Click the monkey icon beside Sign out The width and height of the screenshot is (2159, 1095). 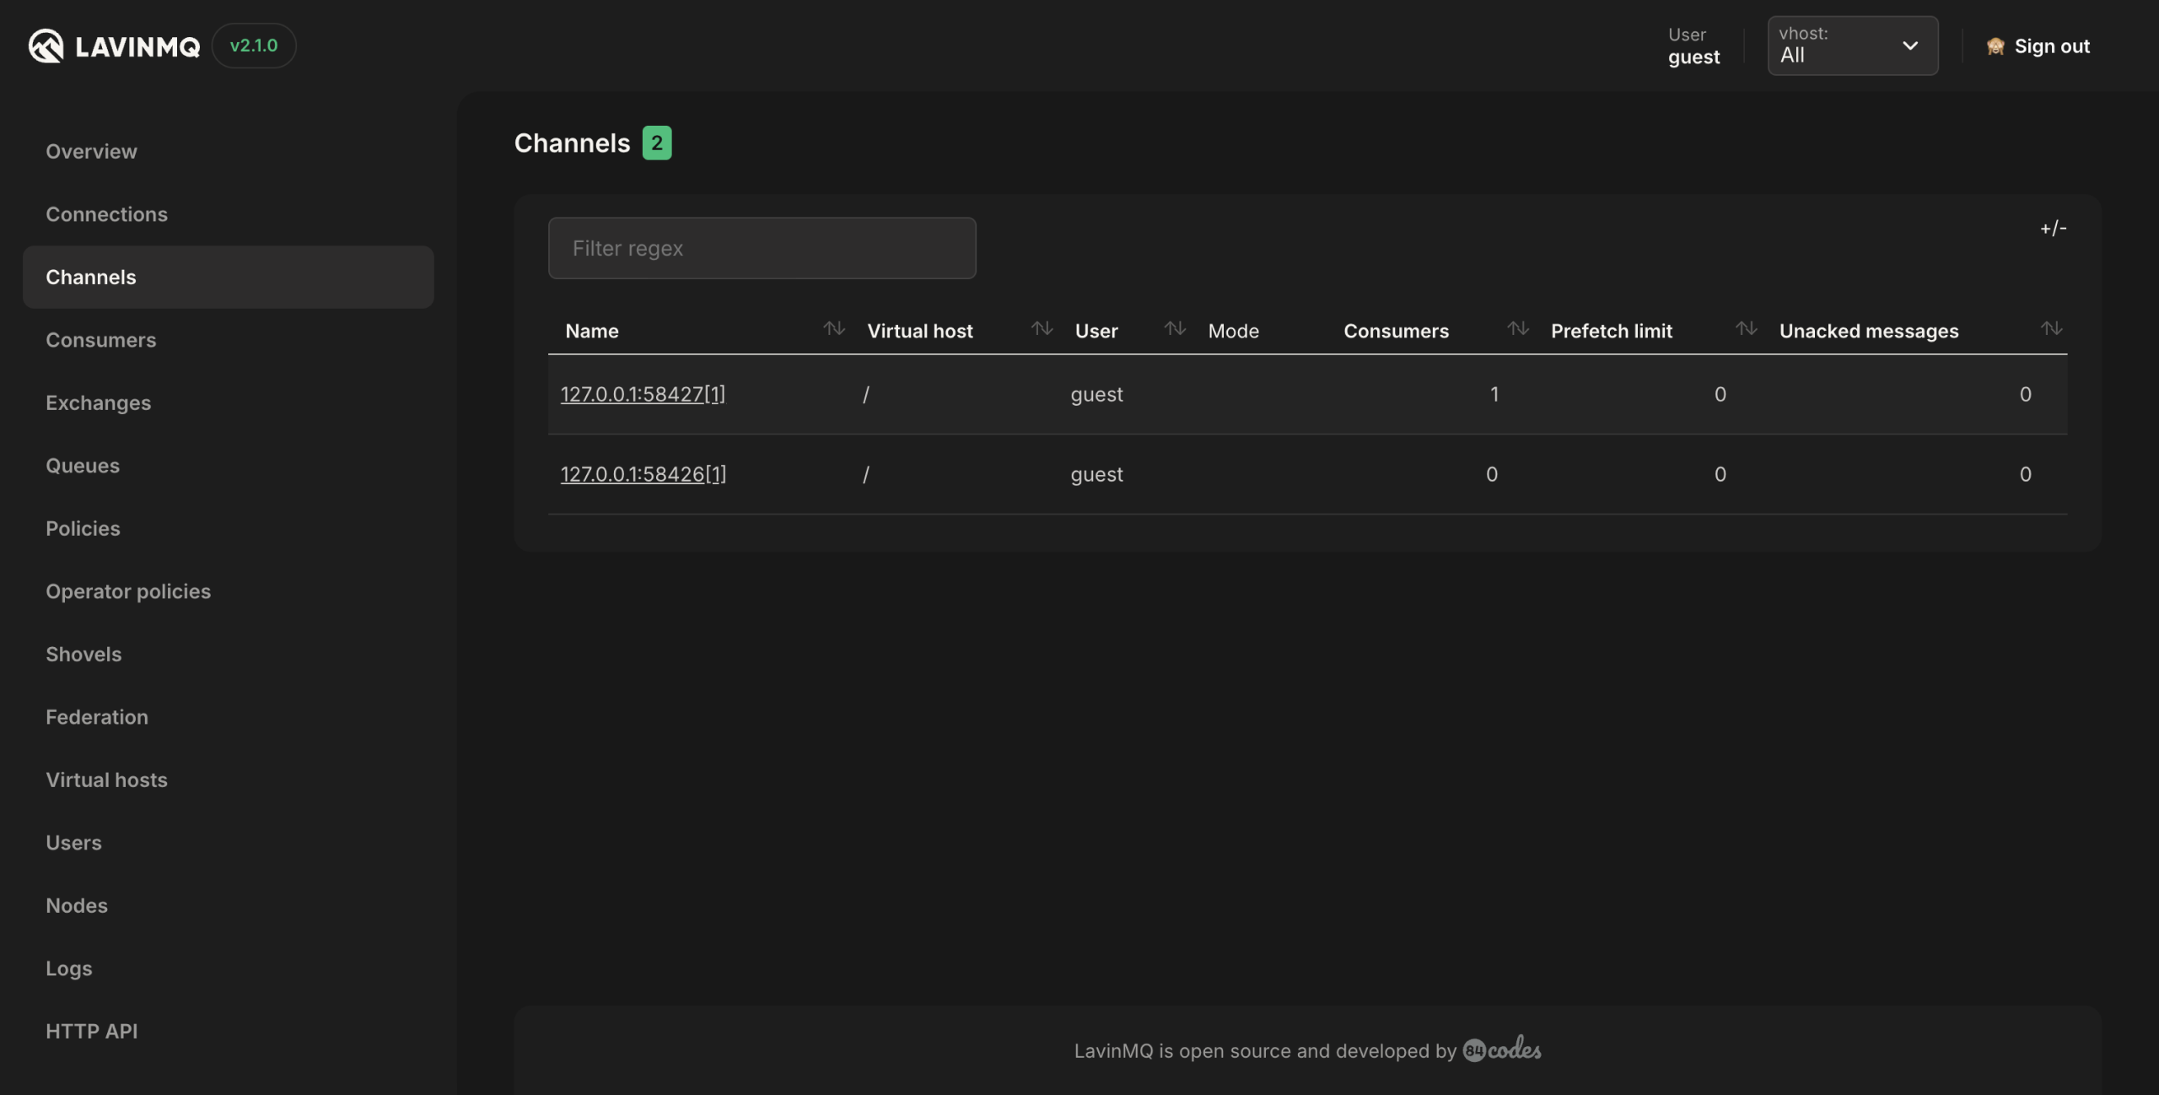point(1995,46)
